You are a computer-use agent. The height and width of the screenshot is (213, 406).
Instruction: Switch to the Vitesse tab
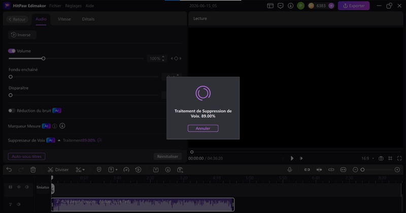[x=64, y=19]
